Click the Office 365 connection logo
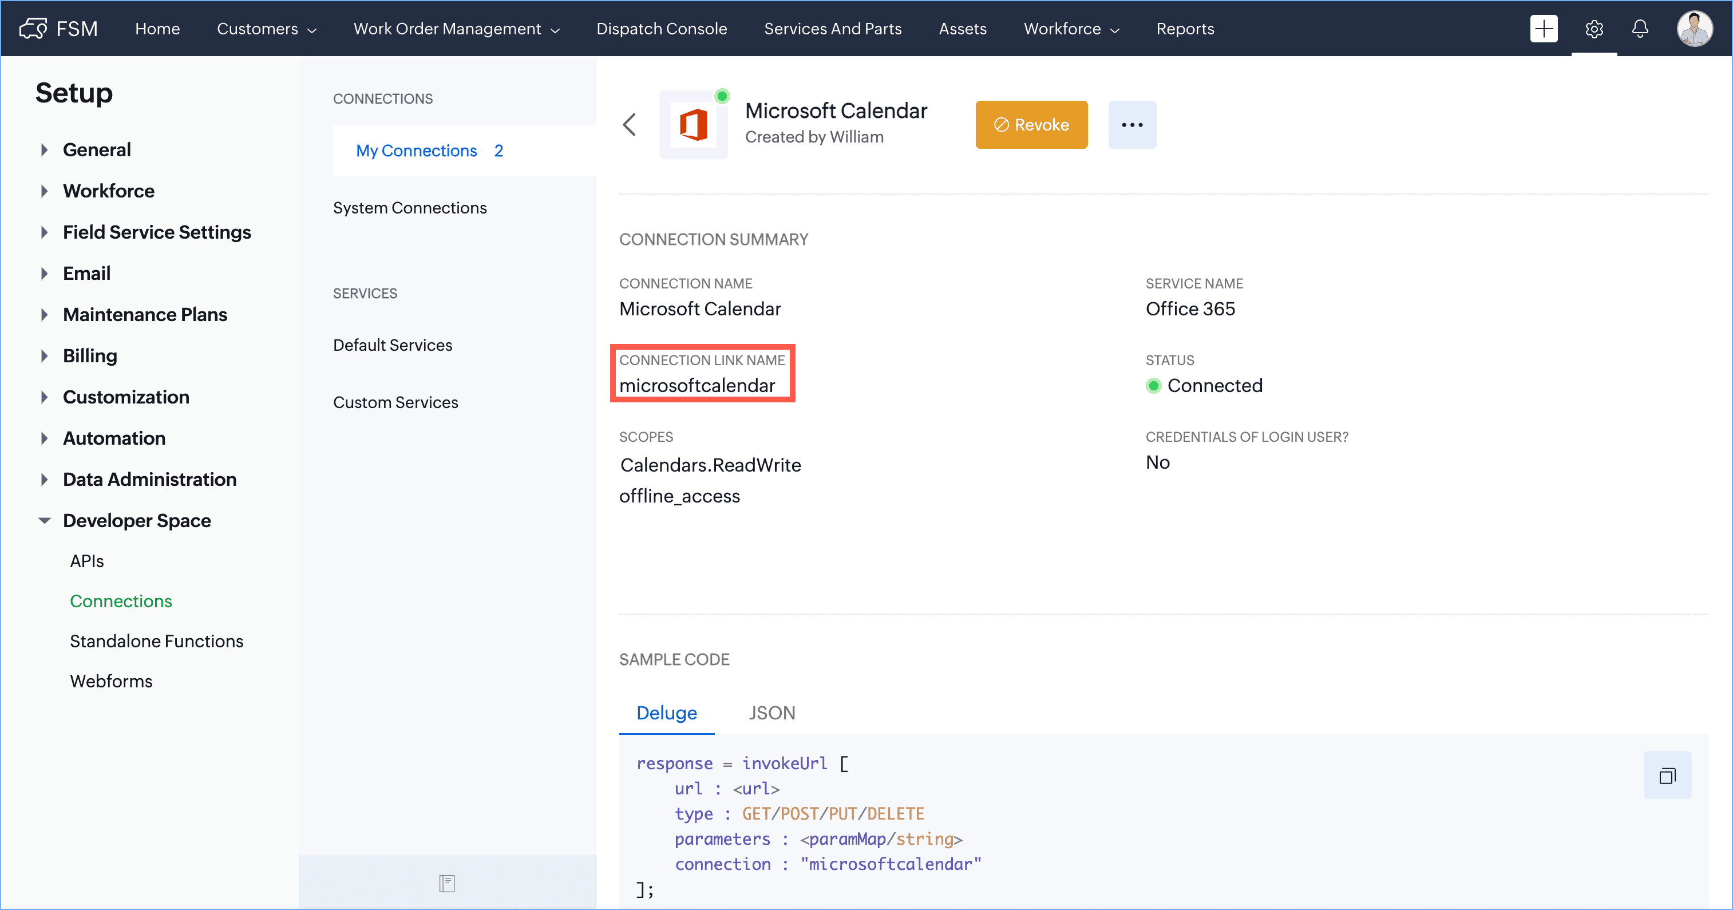 (693, 125)
